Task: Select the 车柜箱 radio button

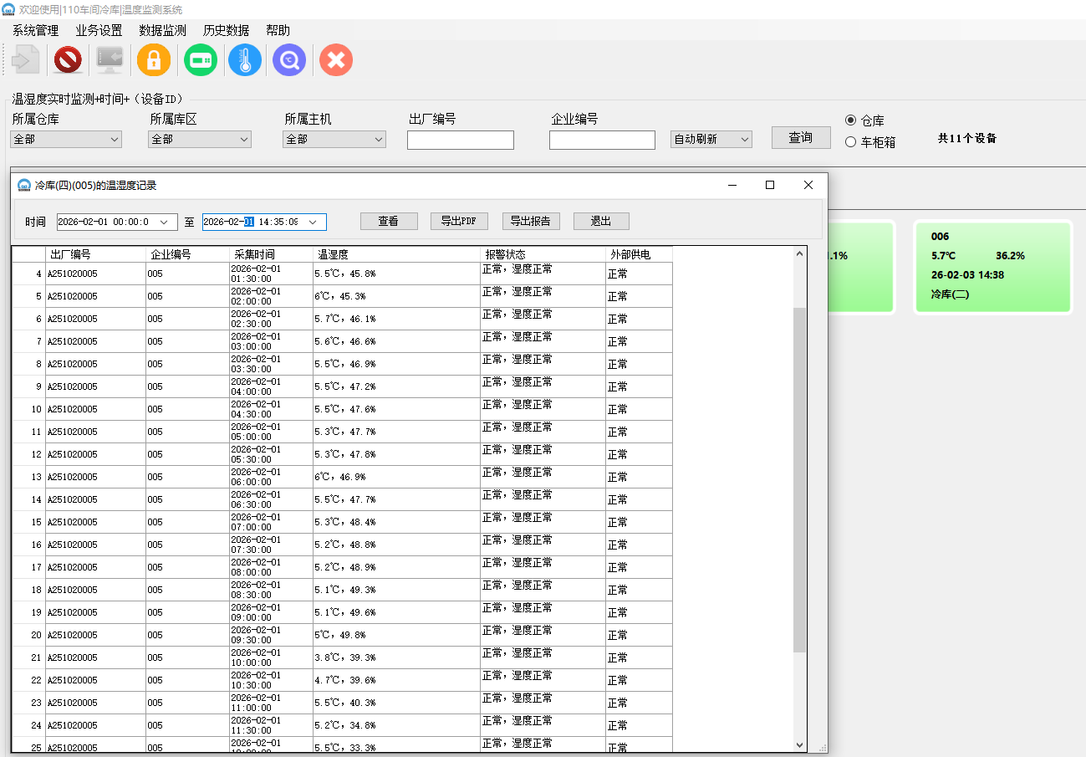Action: click(x=851, y=142)
